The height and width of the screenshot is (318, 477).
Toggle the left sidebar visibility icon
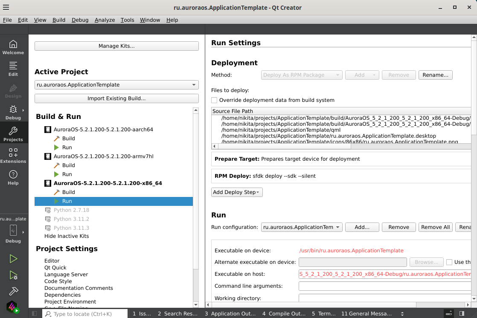(x=35, y=313)
